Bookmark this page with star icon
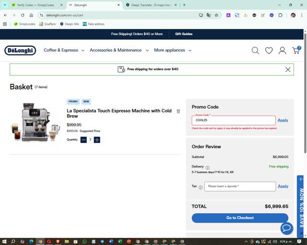The image size is (307, 245). pyautogui.click(x=216, y=15)
